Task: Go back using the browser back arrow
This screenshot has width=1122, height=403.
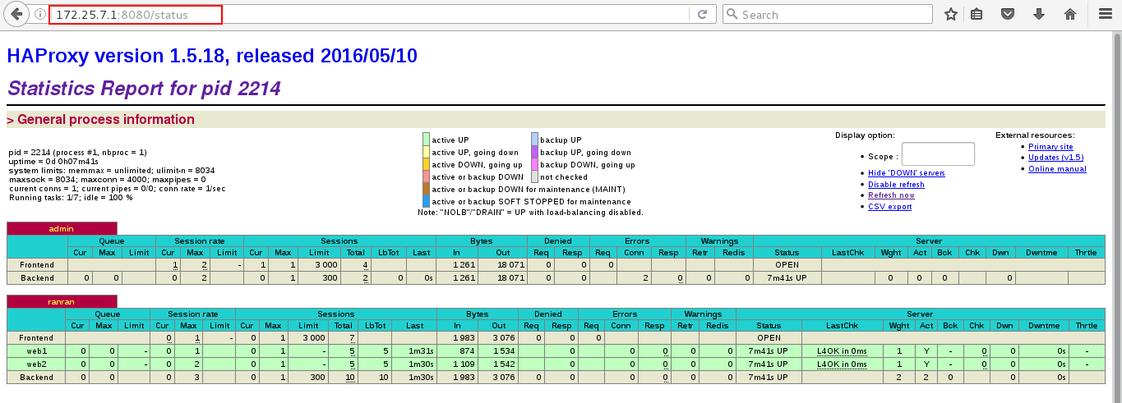Action: pos(16,14)
